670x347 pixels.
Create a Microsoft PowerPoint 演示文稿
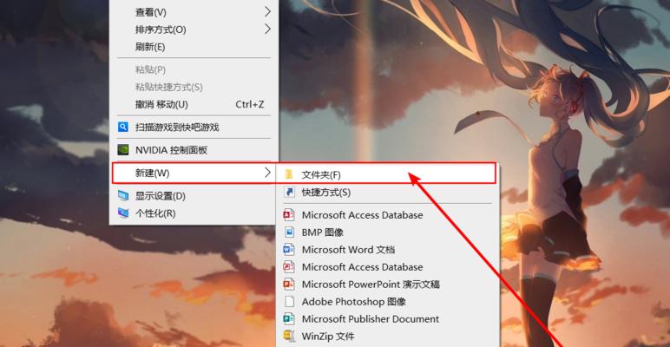pyautogui.click(x=388, y=285)
